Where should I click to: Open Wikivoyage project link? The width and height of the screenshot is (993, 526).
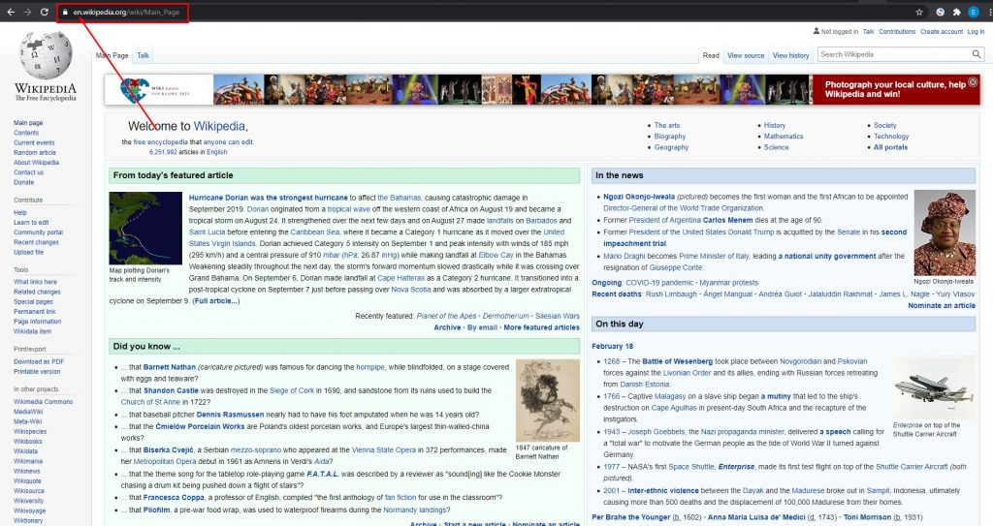30,511
